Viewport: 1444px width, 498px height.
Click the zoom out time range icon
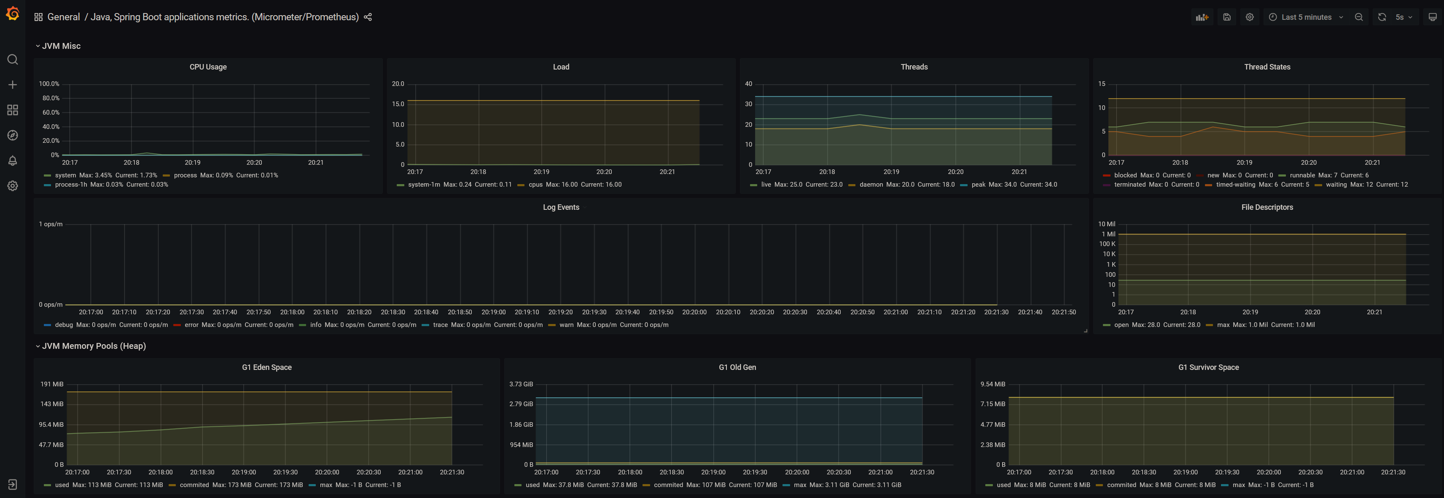coord(1359,17)
